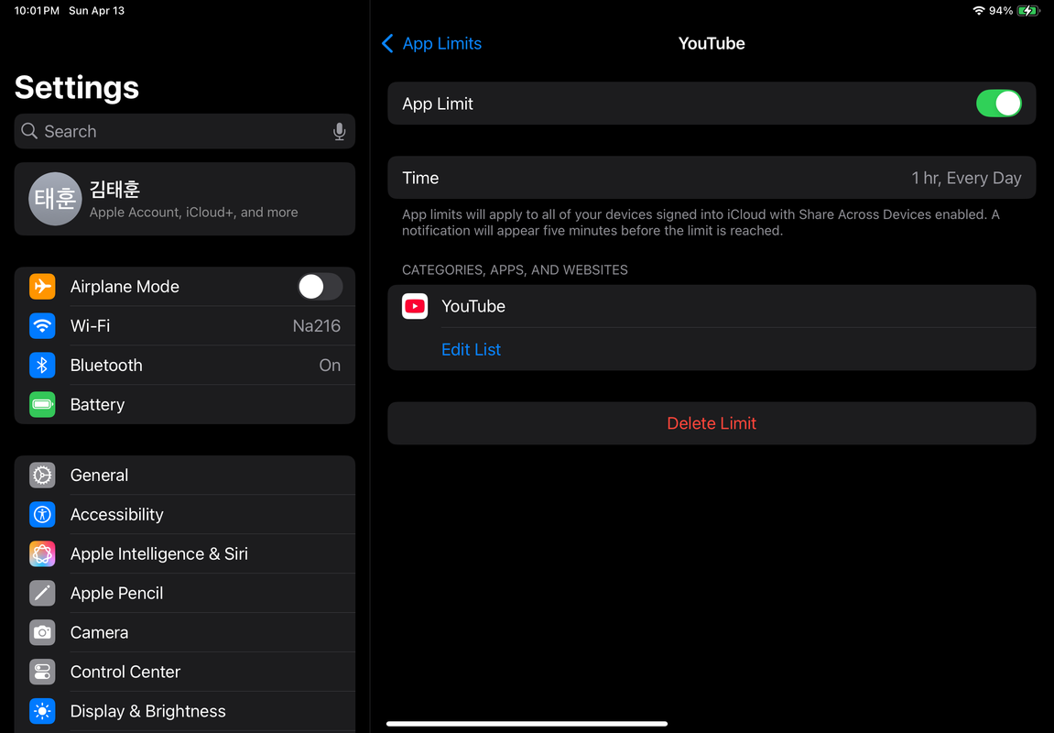Tap the Accessibility icon
The image size is (1054, 733).
click(x=42, y=514)
